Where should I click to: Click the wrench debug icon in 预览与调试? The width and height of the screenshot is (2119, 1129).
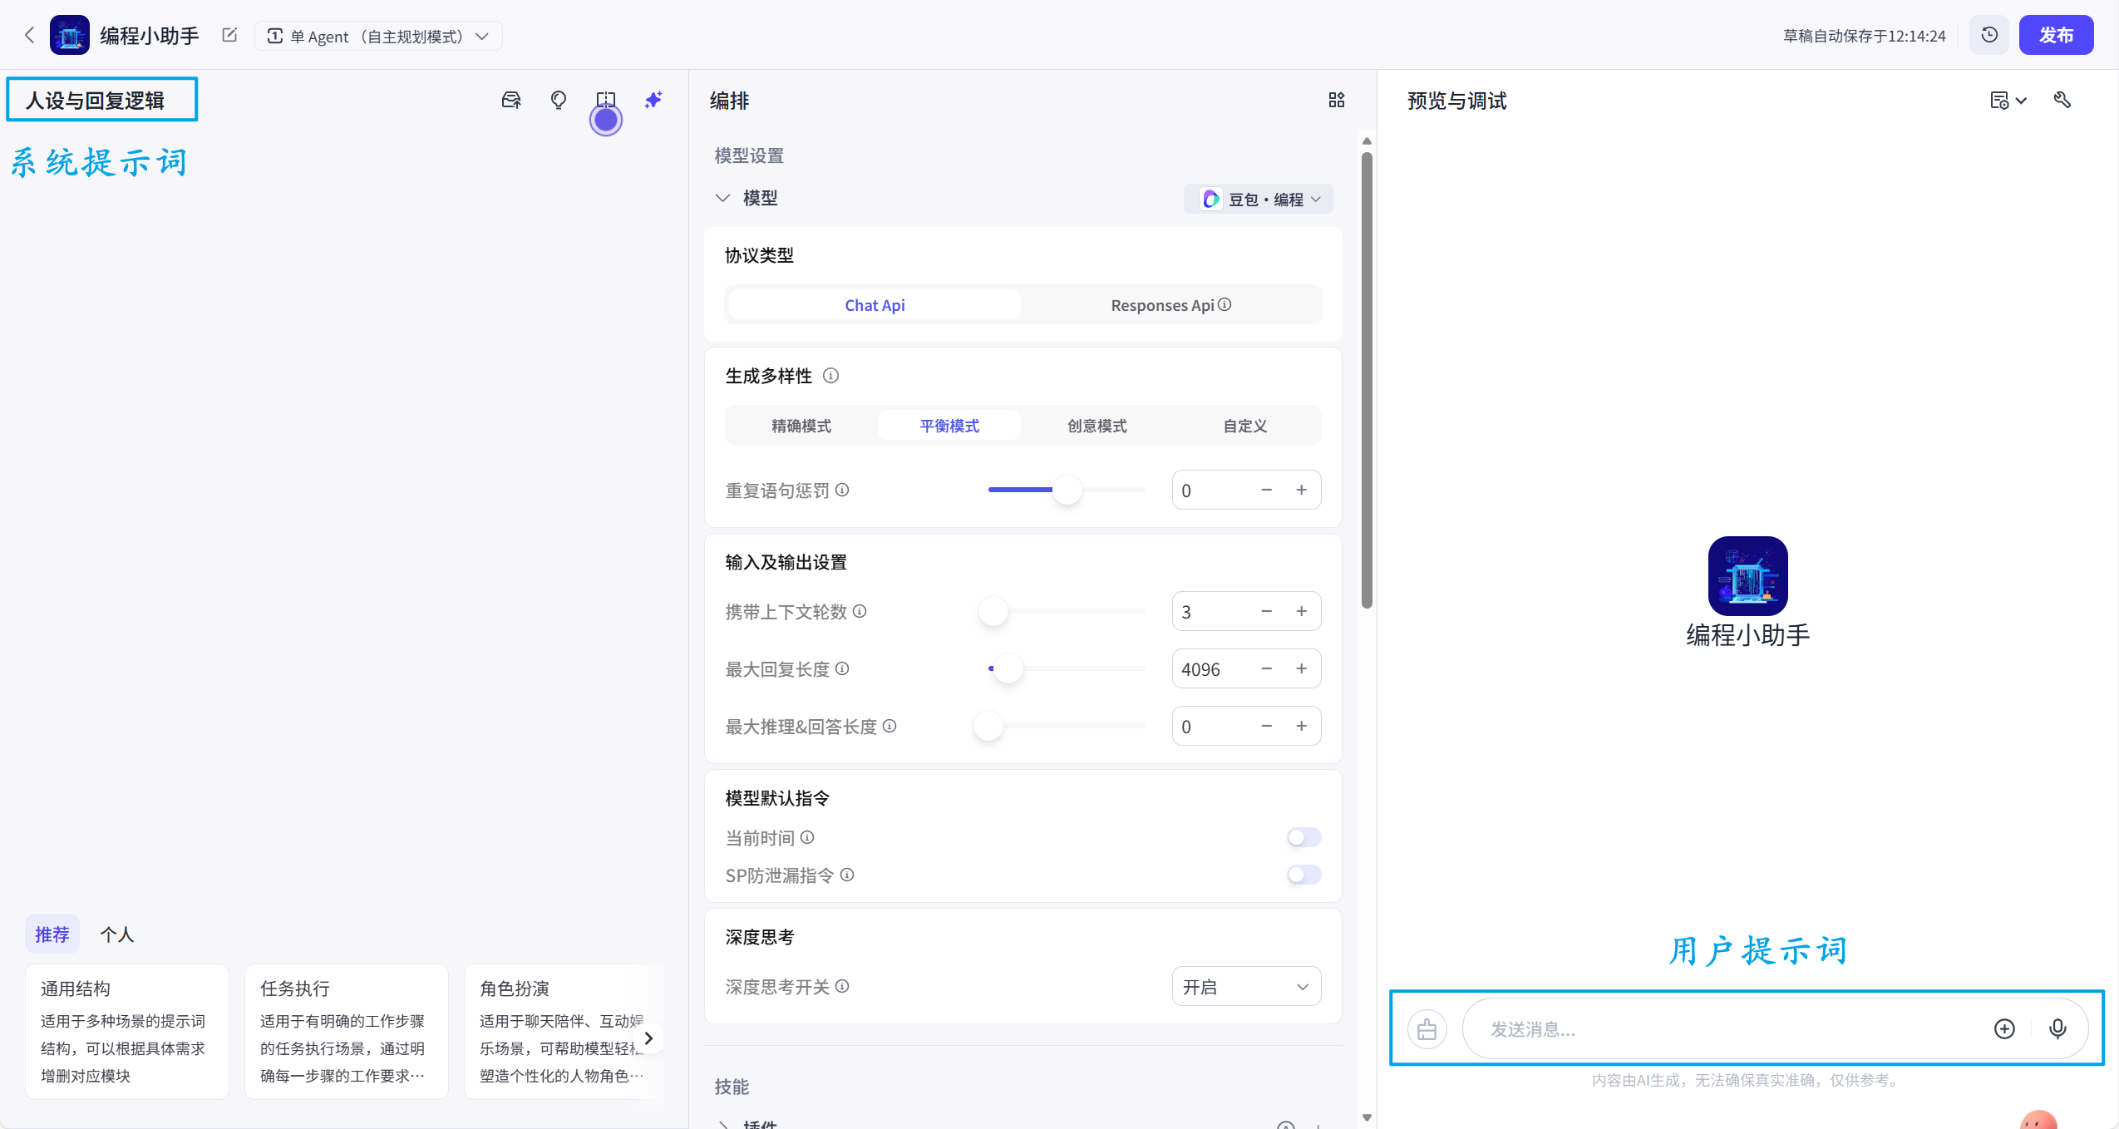(2062, 100)
